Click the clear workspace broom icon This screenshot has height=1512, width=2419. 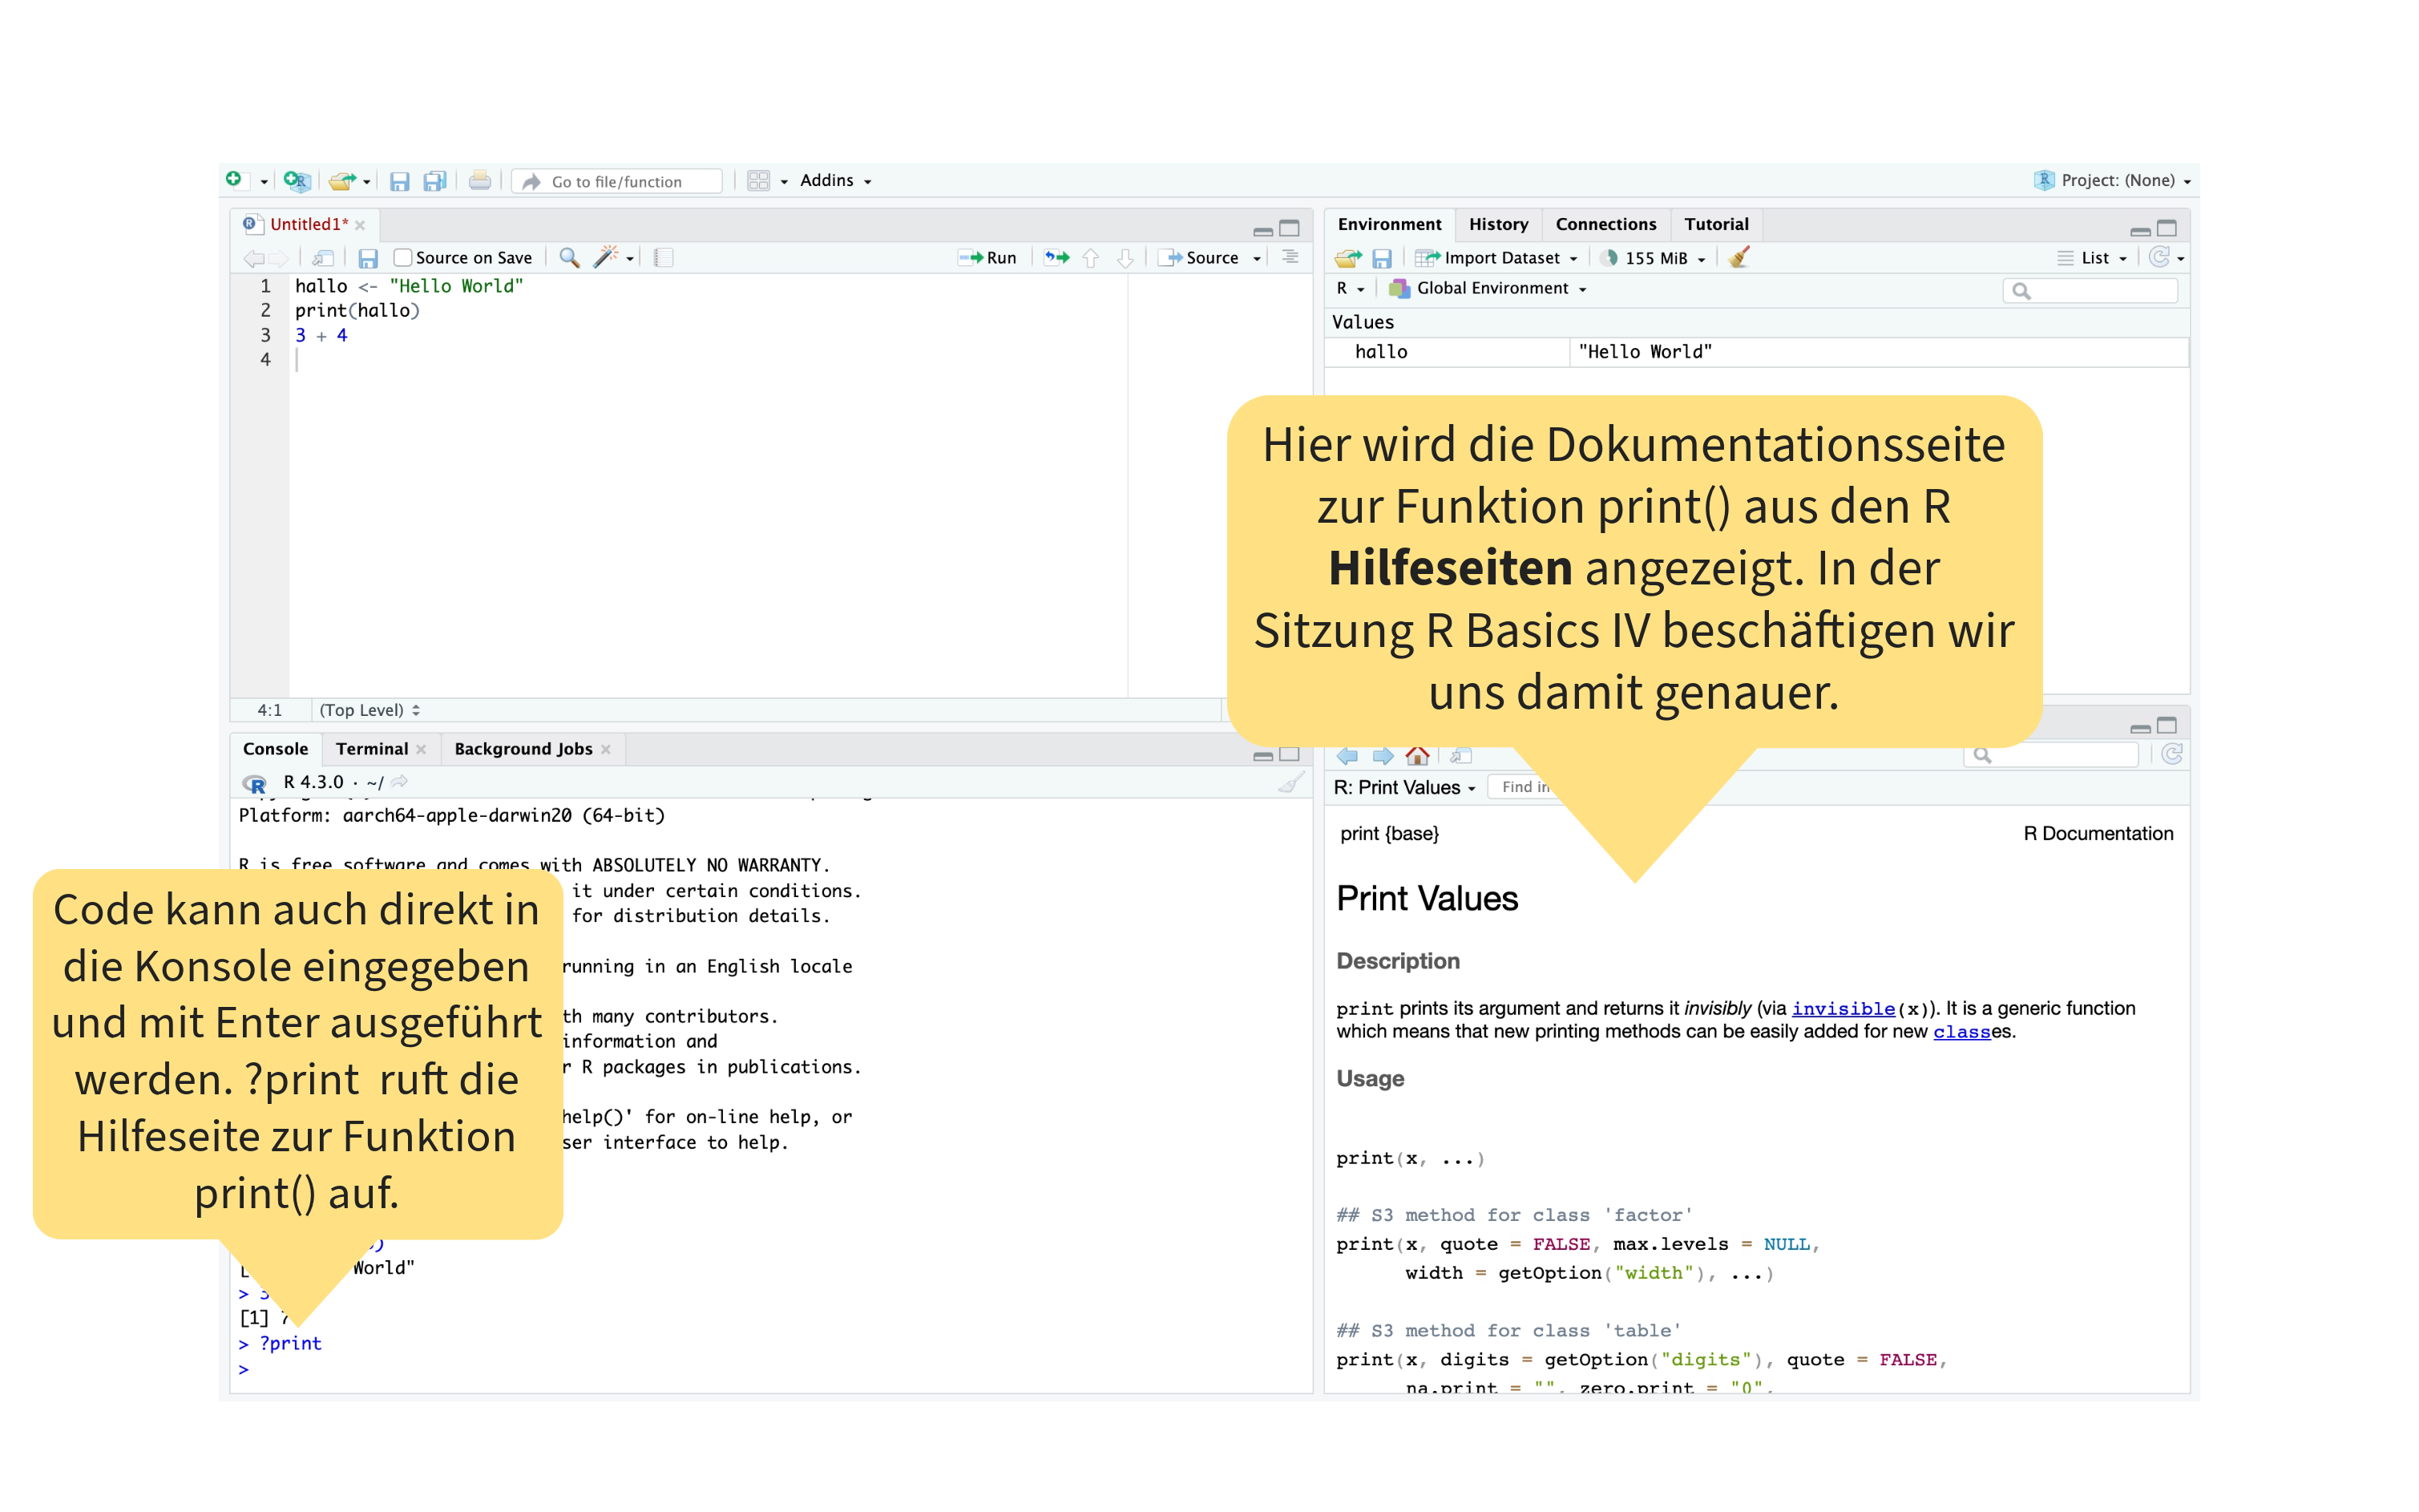click(x=1739, y=258)
